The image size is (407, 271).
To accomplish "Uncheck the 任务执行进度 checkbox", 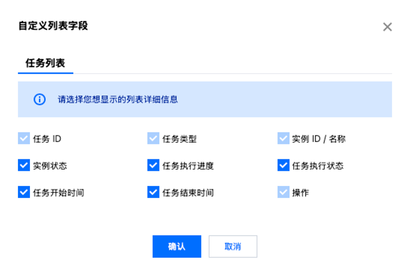I will click(153, 165).
